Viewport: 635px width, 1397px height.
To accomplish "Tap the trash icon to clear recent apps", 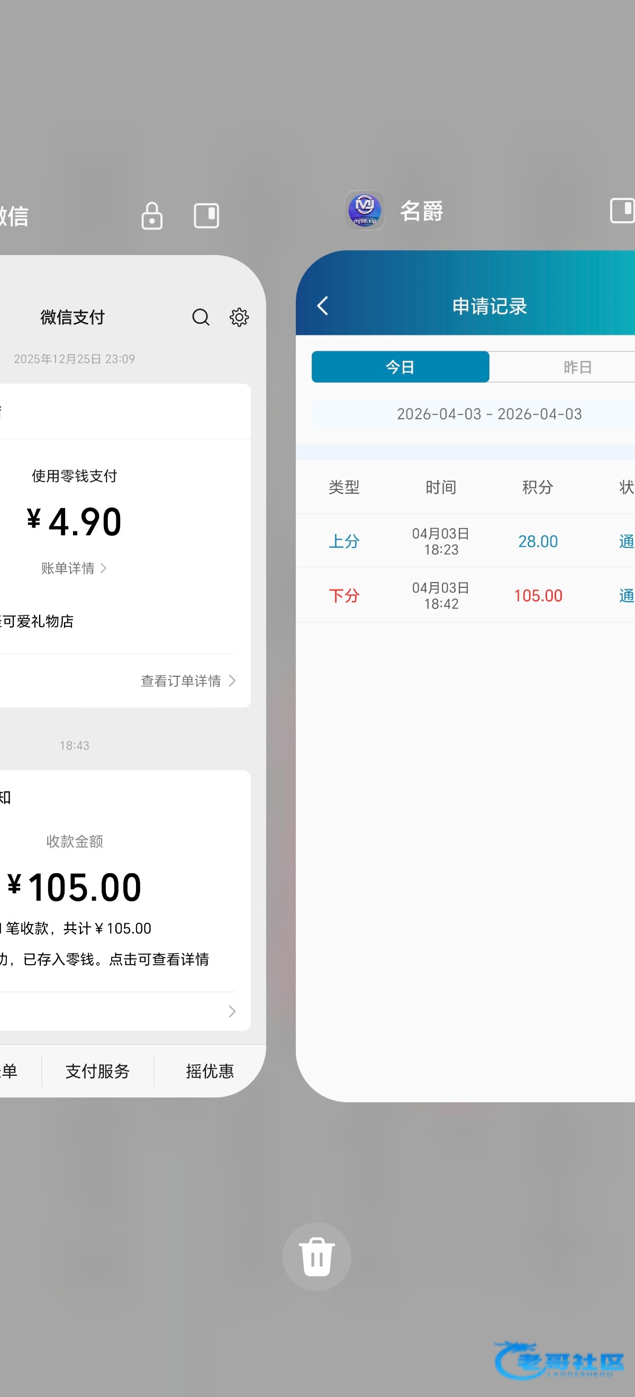I will (316, 1257).
